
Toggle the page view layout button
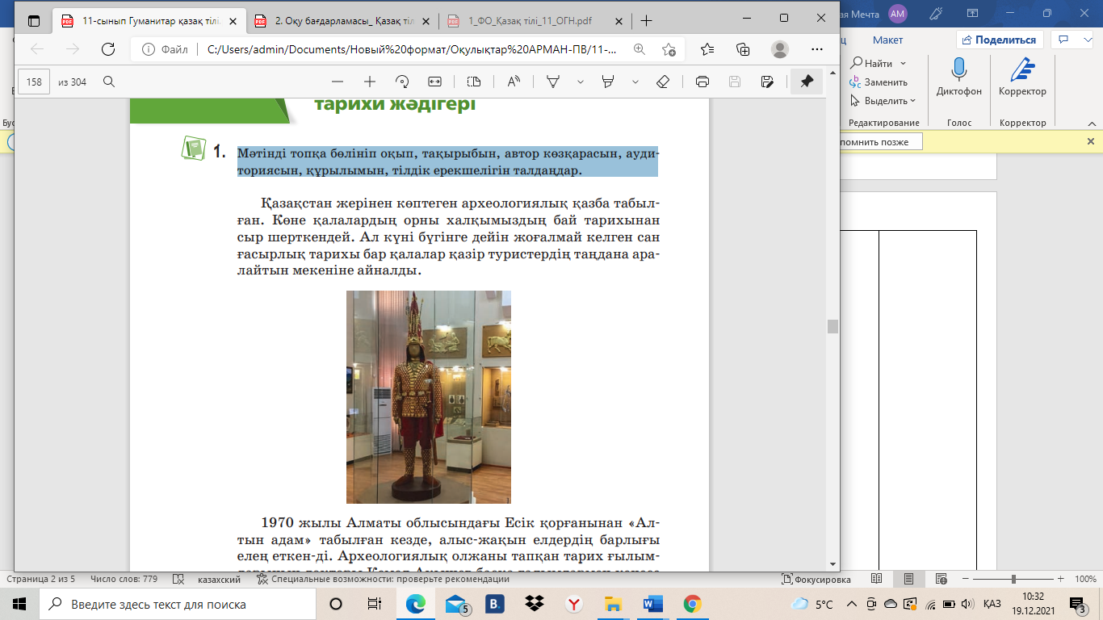click(474, 82)
